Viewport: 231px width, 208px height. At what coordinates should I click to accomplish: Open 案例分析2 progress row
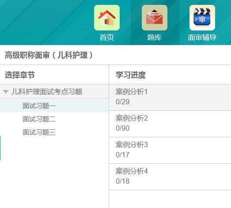coord(170,124)
